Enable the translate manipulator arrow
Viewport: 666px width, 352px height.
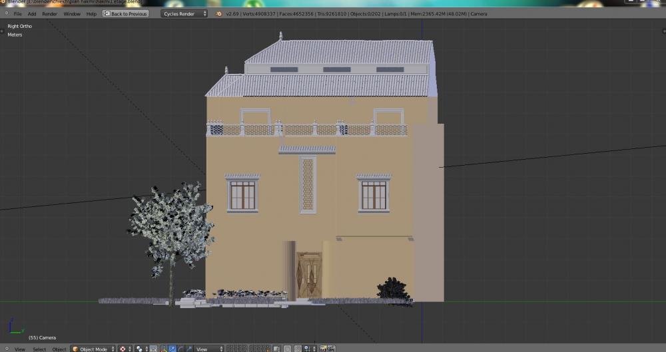click(172, 349)
